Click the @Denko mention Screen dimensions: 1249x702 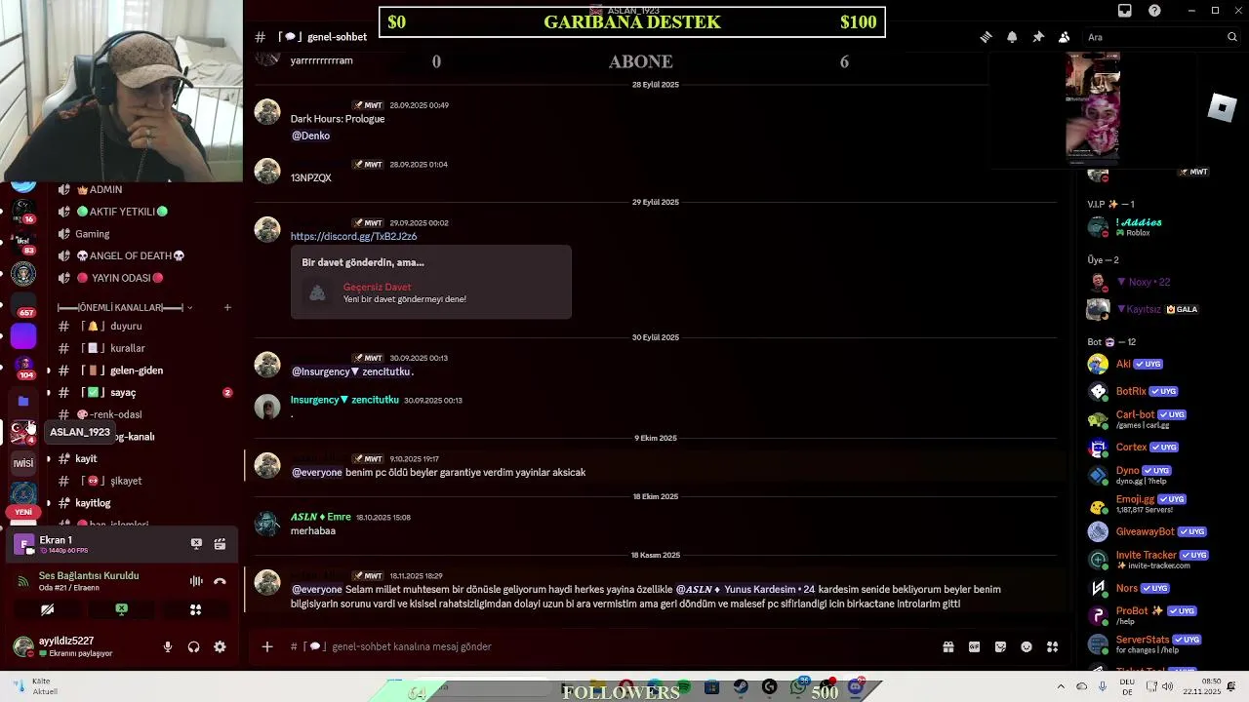pos(310,136)
